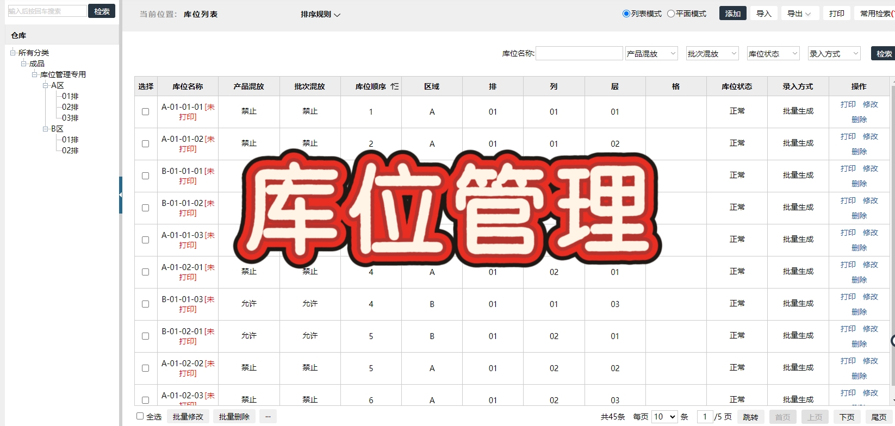Viewport: 895px width, 426px height.
Task: Change the per-page count selector showing 10
Action: pos(664,417)
